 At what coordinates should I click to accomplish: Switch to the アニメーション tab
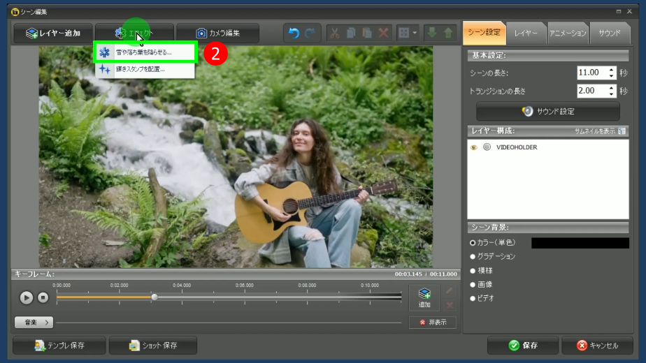567,33
